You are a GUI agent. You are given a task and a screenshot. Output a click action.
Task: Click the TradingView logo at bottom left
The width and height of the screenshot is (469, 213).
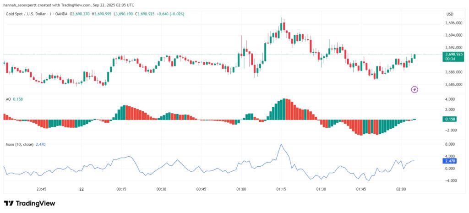29,203
